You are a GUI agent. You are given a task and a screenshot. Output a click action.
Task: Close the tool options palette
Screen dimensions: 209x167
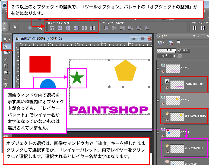[x=5, y=24]
